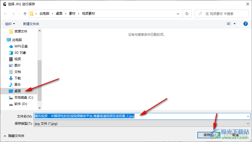Expand the 文件名 filename suggestions dropdown
The width and height of the screenshot is (252, 142).
248,116
